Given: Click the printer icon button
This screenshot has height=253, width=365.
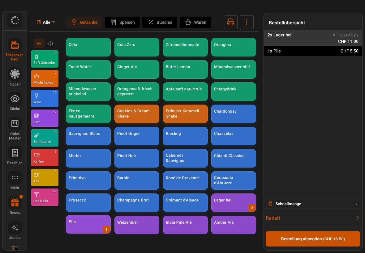Looking at the screenshot, I should click(x=231, y=22).
